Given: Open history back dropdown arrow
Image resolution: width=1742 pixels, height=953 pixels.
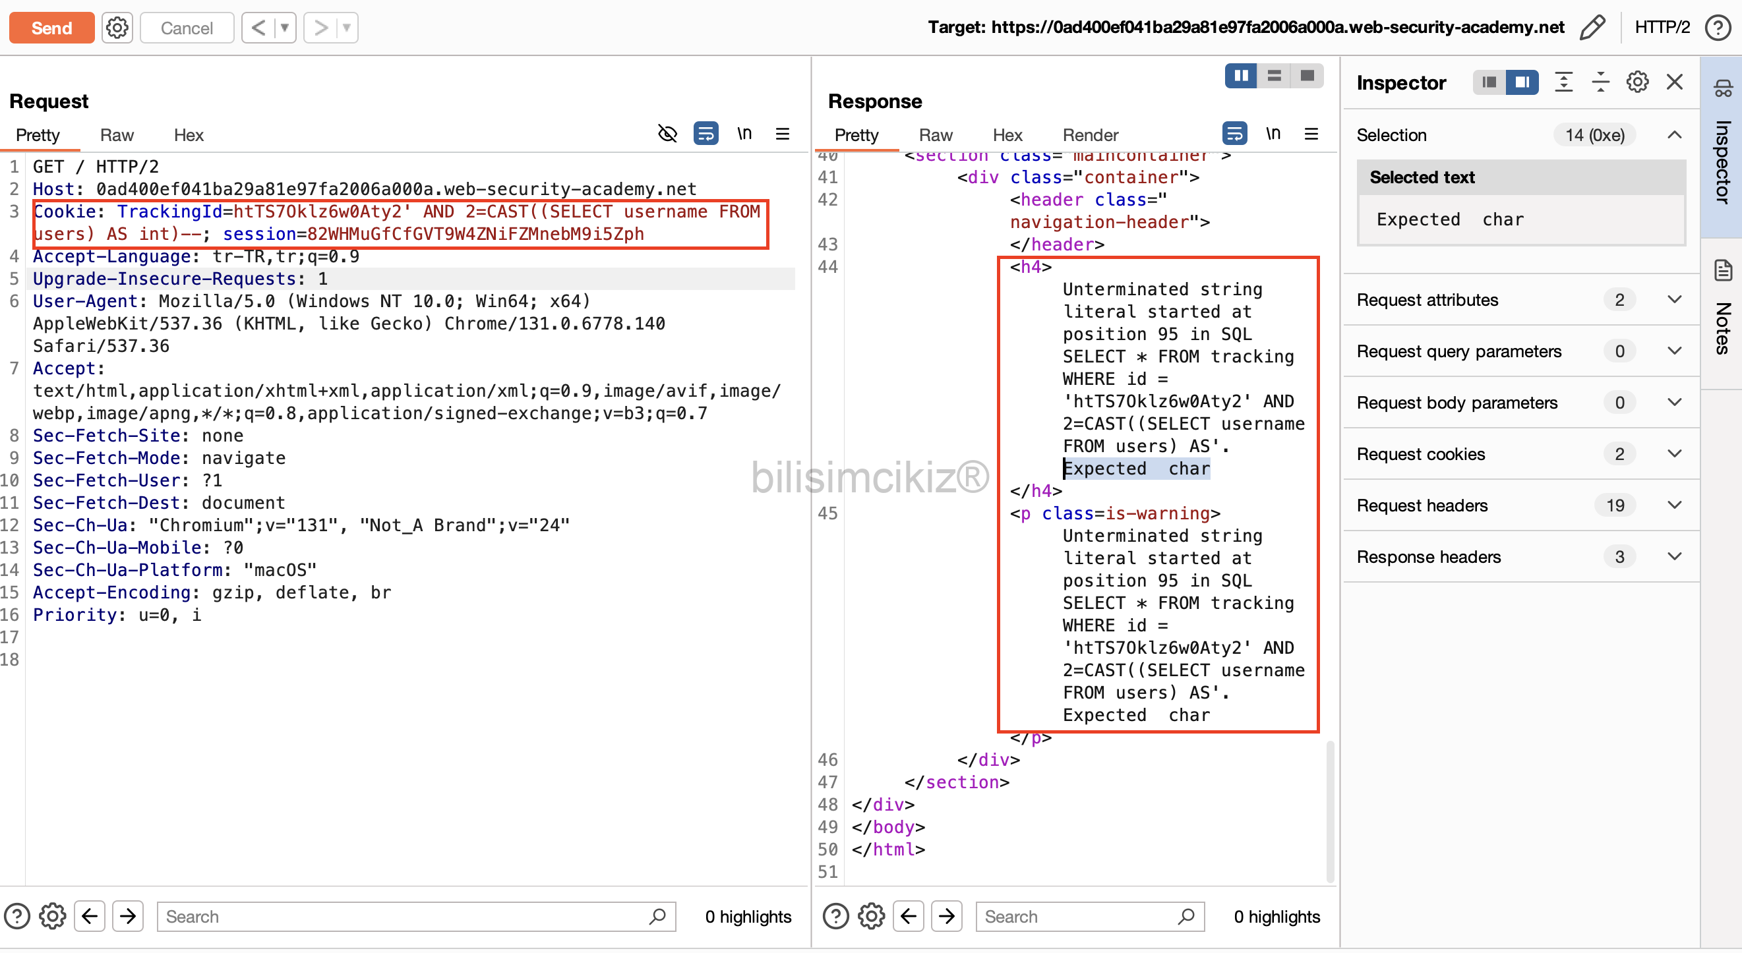Looking at the screenshot, I should 285,28.
